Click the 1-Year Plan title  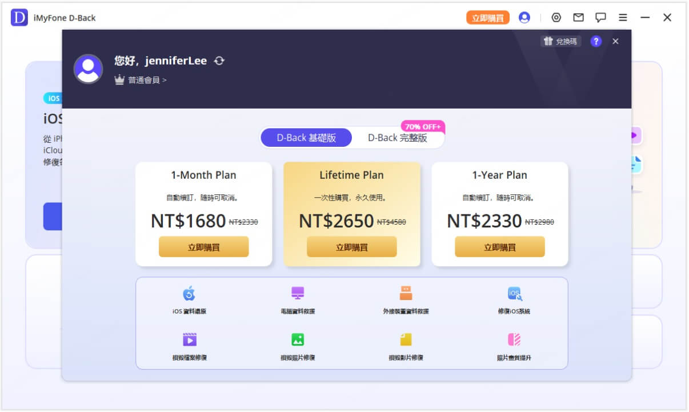pos(499,175)
